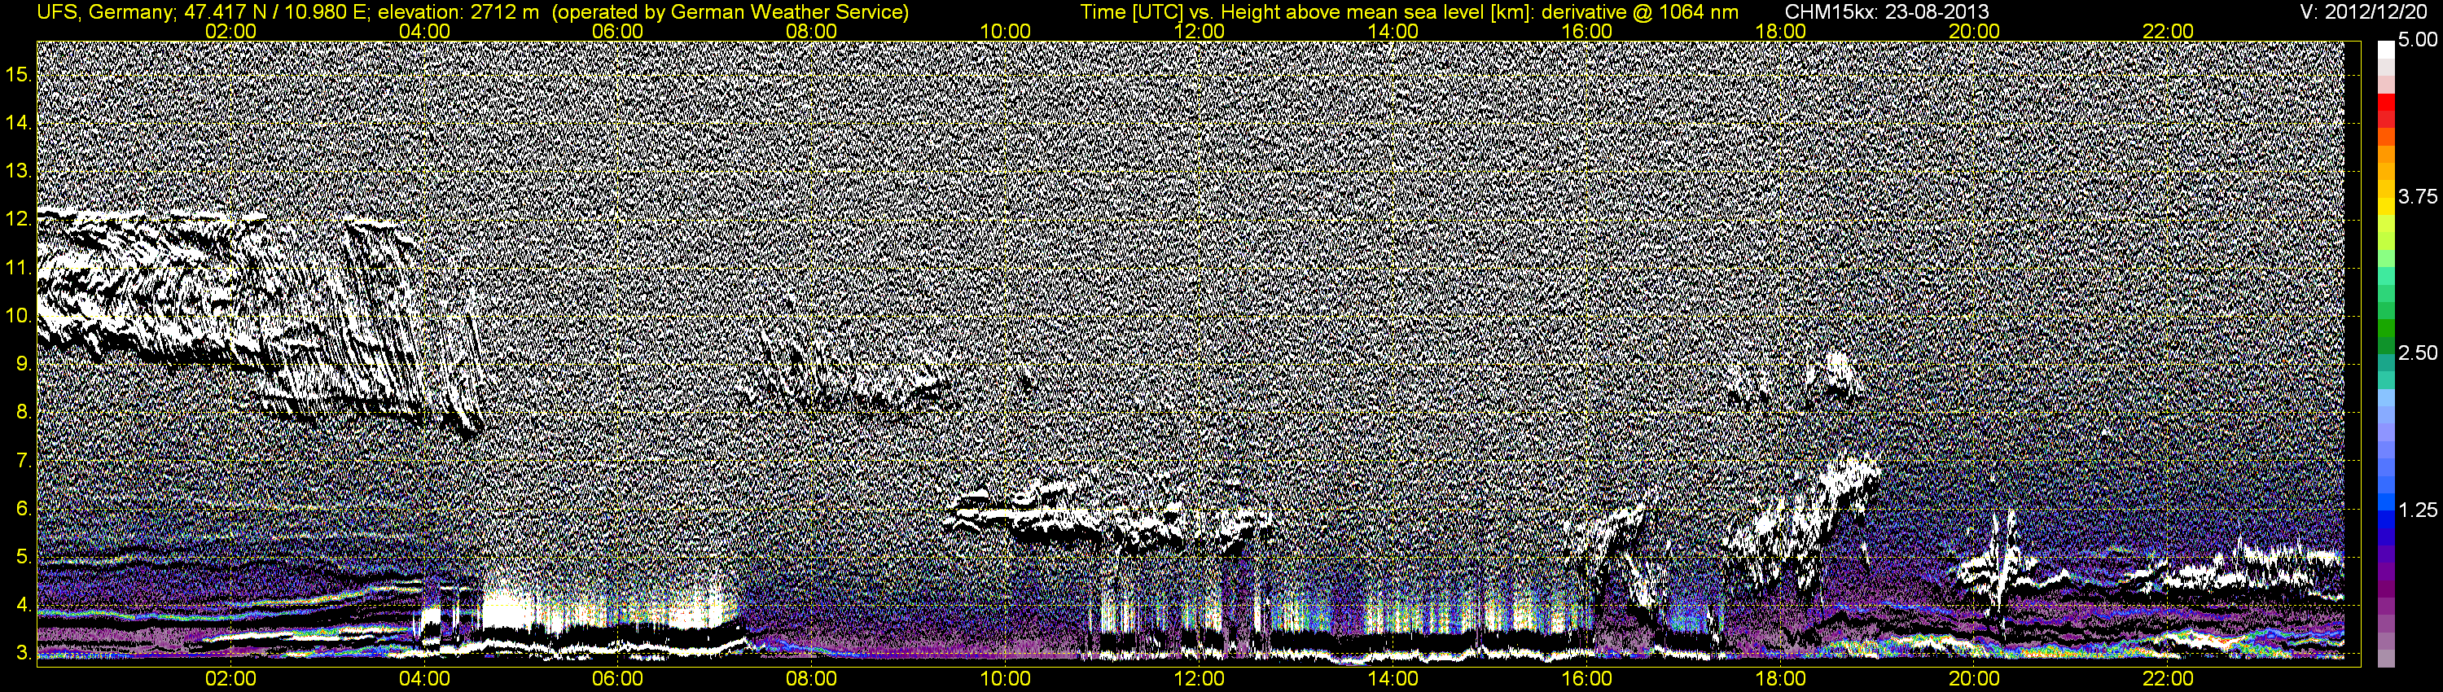This screenshot has height=692, width=2443.
Task: Click the '14:00' tick on the upper time axis
Action: (1393, 31)
